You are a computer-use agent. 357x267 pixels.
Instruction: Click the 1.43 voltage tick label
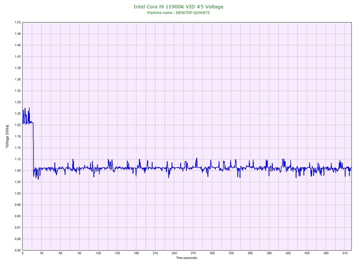click(x=18, y=56)
